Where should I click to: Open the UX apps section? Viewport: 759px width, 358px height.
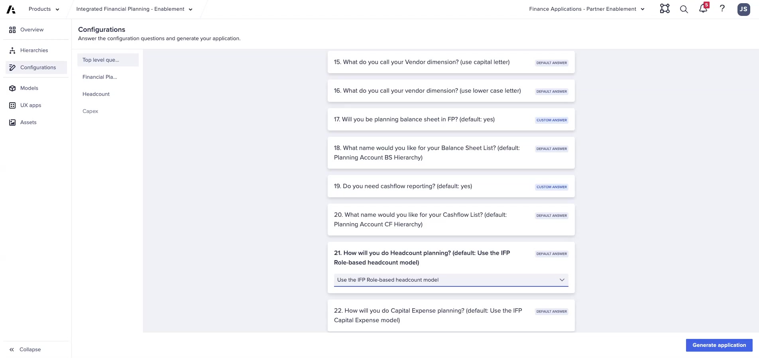[31, 105]
